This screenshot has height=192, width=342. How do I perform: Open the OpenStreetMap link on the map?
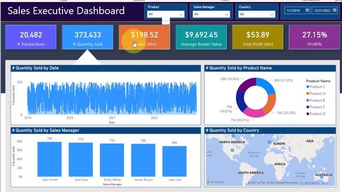click(x=309, y=182)
